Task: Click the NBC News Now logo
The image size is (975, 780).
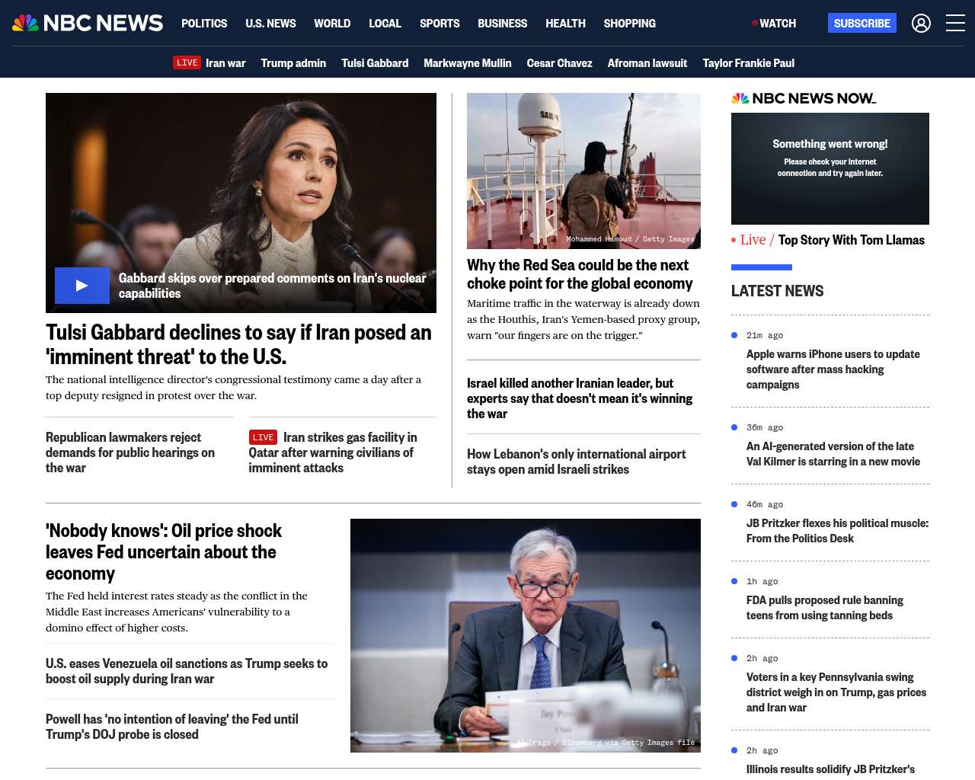Action: tap(804, 98)
